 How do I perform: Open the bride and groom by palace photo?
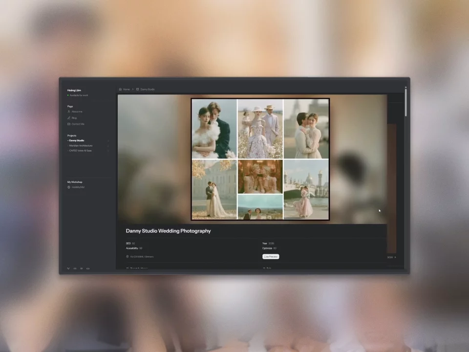[x=214, y=190]
